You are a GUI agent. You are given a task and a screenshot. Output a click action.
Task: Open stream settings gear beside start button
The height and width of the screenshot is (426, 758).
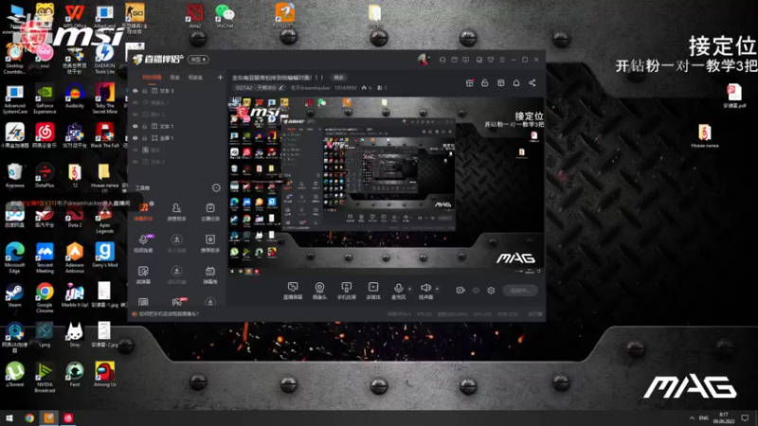tap(491, 291)
